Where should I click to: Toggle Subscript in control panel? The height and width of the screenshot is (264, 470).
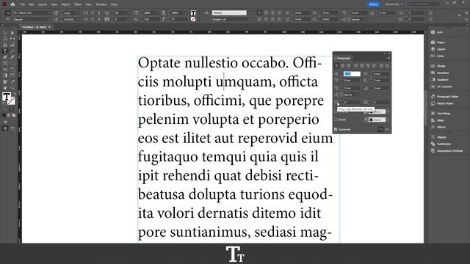(93, 20)
